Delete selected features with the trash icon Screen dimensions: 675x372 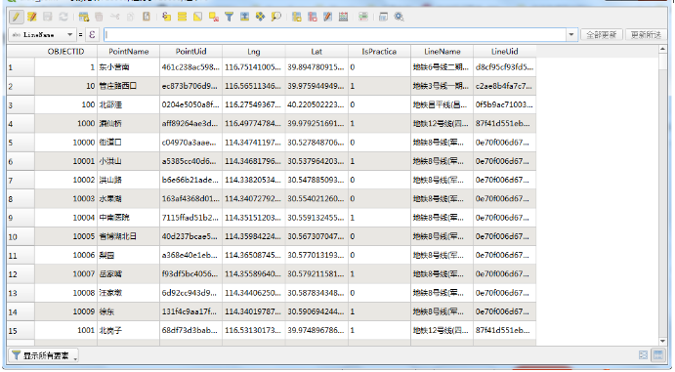click(99, 17)
